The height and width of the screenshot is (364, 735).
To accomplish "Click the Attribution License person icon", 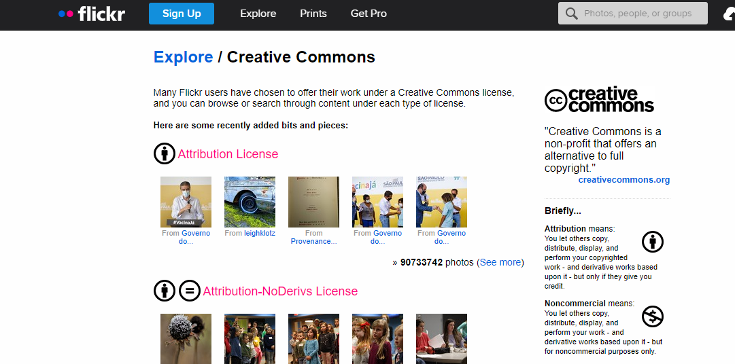I will tap(164, 153).
